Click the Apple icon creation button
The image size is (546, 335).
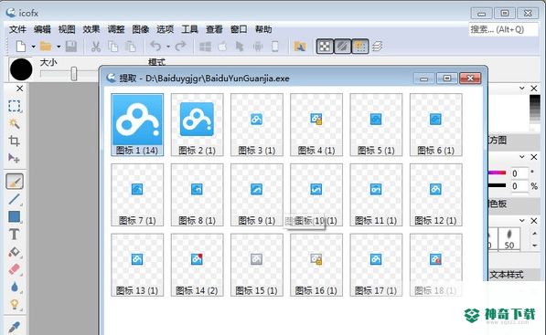(222, 47)
